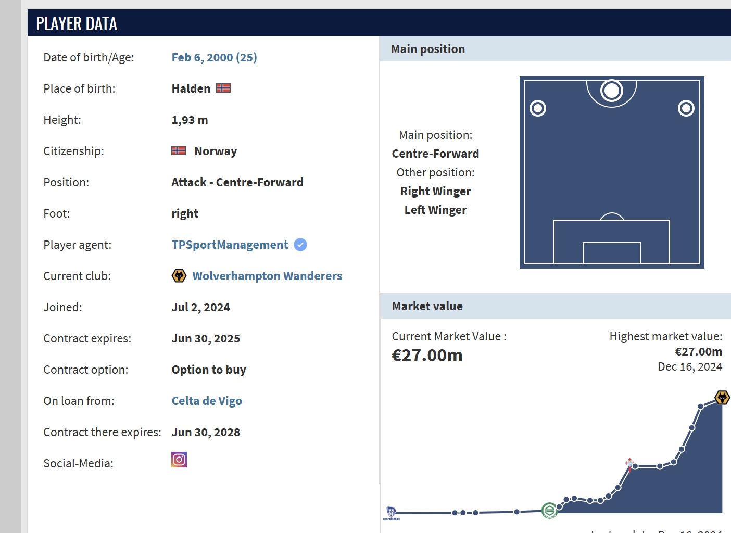Click the Norway flag beside Halden
This screenshot has width=731, height=533.
[x=223, y=88]
